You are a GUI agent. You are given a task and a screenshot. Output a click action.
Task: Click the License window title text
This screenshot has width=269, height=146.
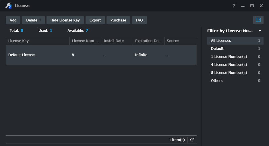pyautogui.click(x=22, y=6)
